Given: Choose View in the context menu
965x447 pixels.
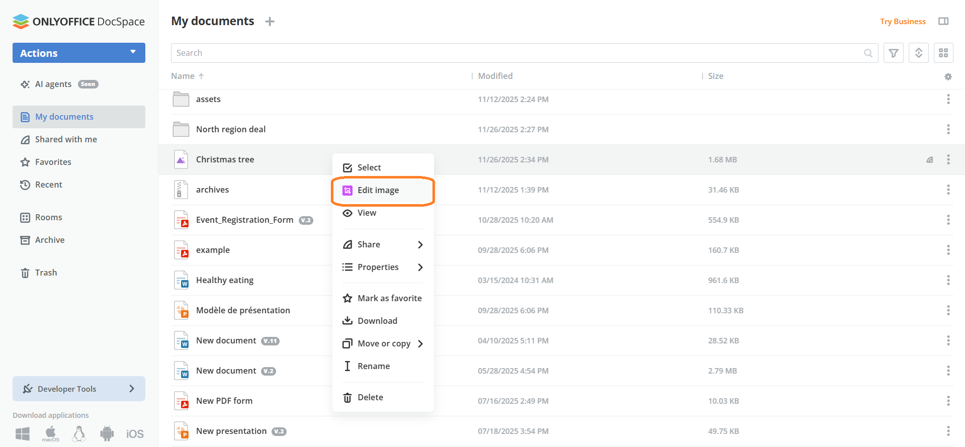Looking at the screenshot, I should 383,213.
